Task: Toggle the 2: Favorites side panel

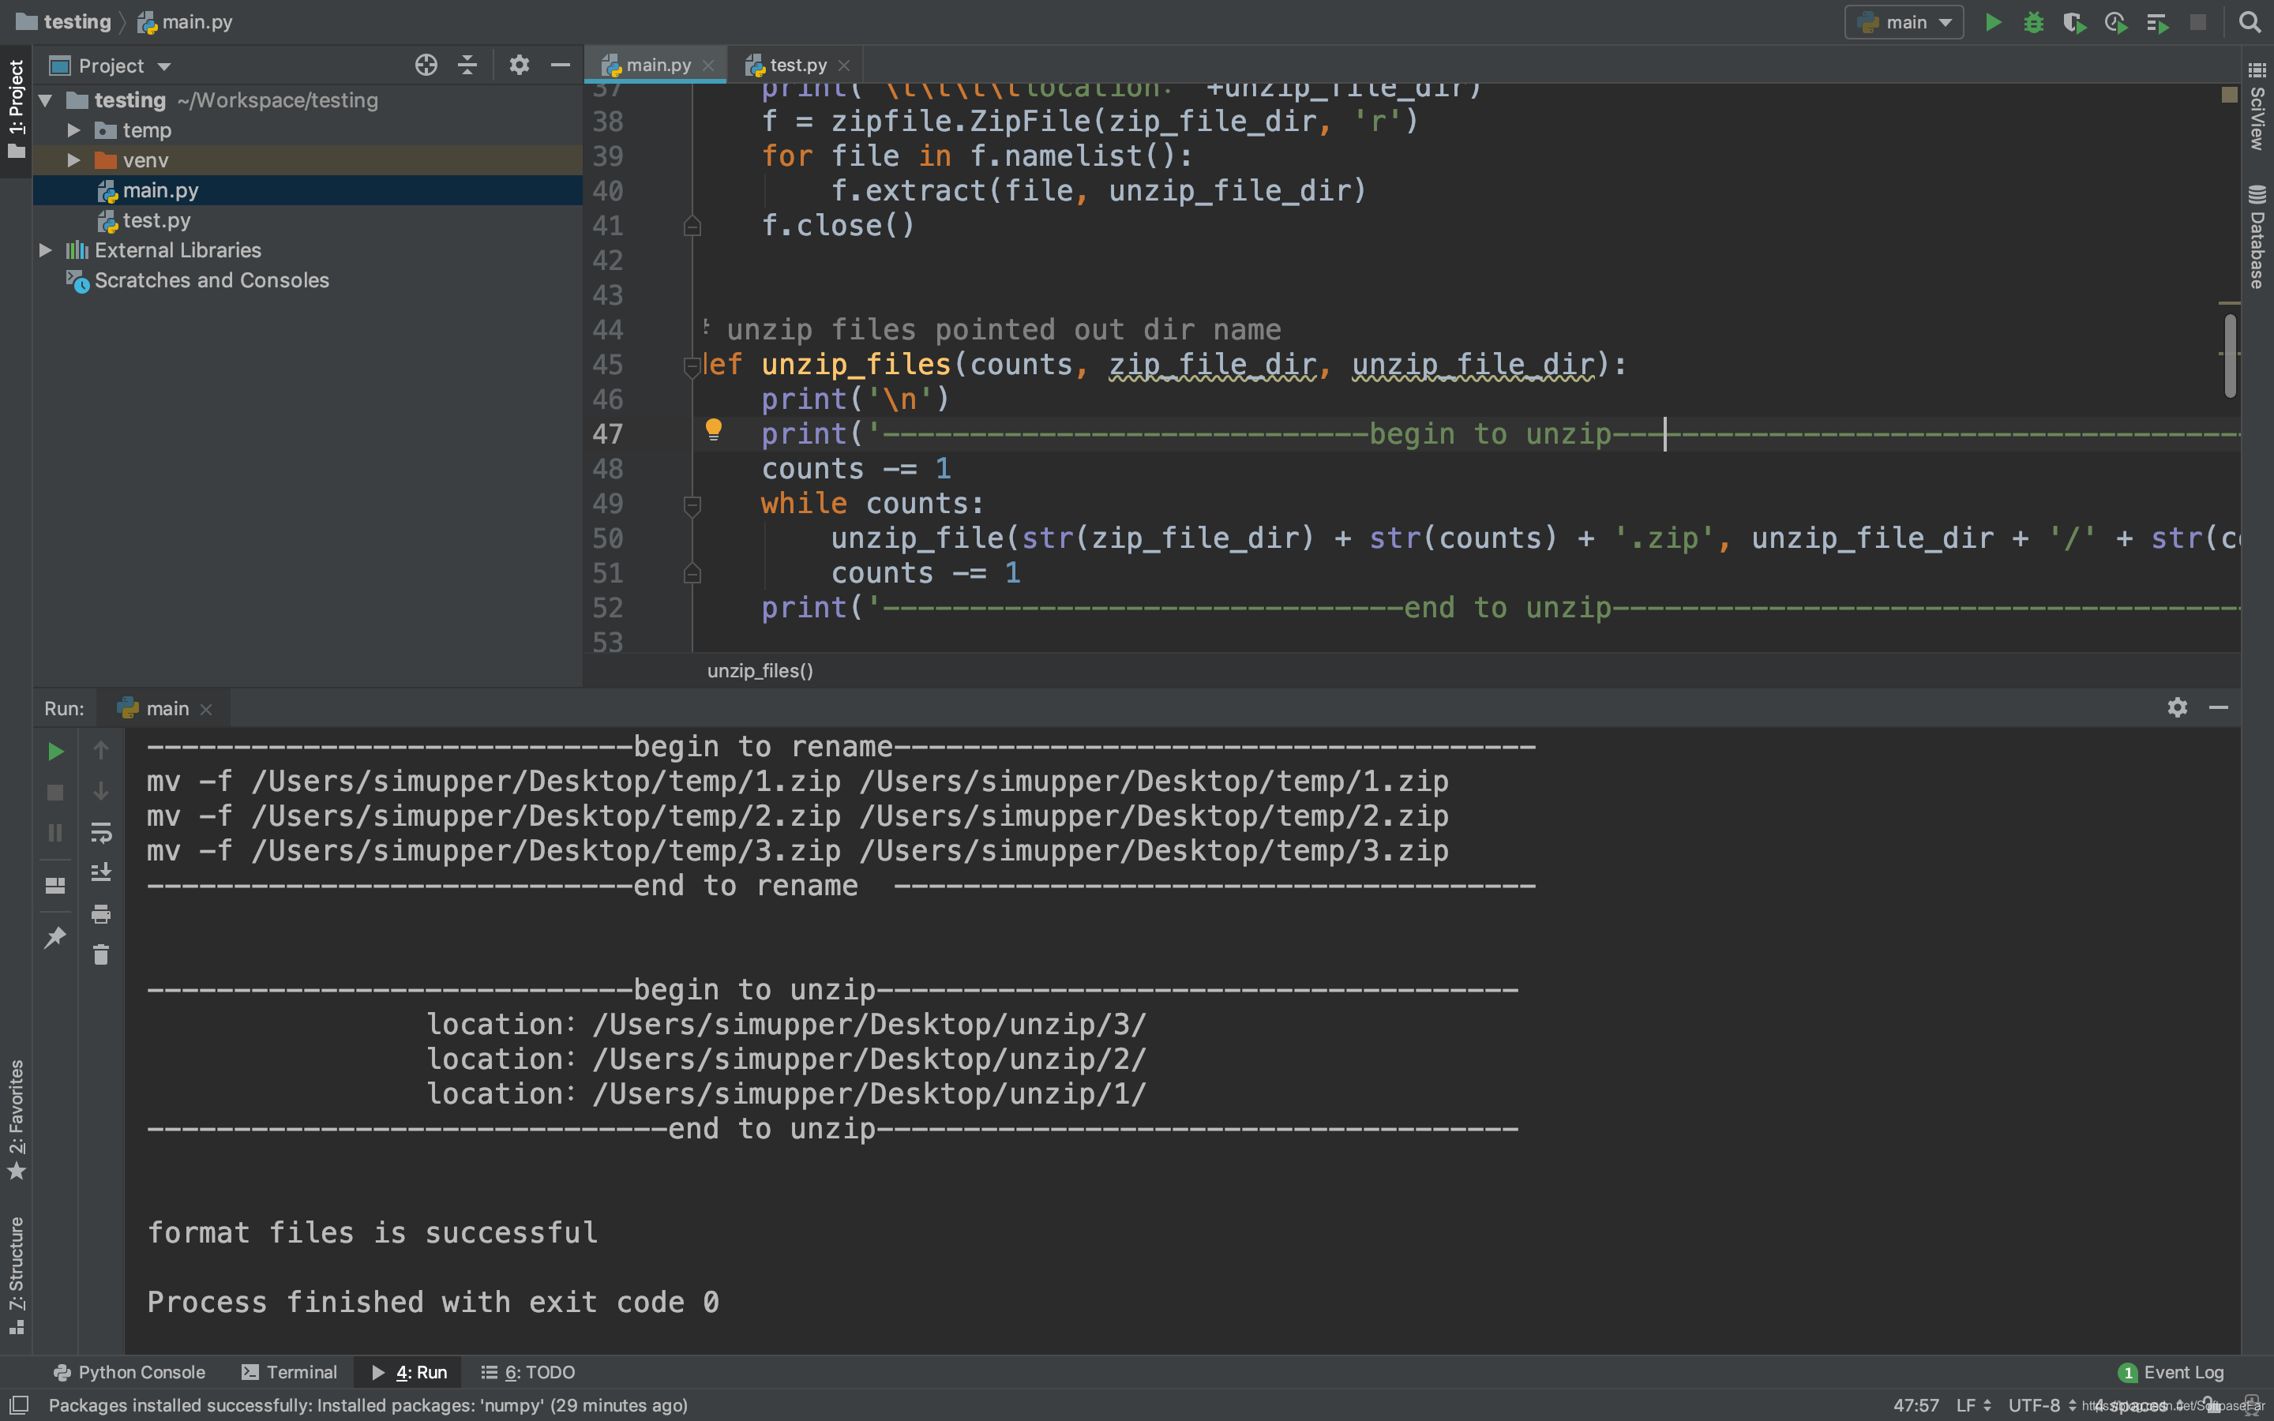Action: 16,1120
